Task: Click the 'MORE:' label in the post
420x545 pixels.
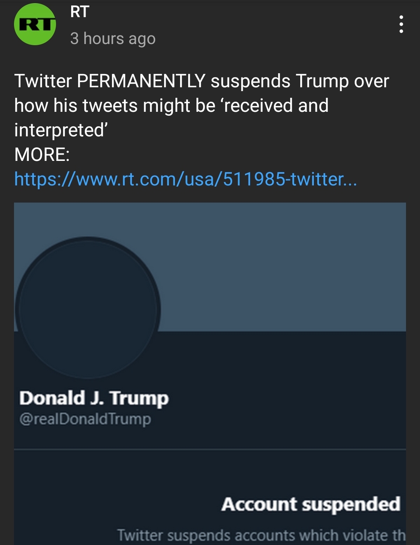Action: (x=42, y=155)
